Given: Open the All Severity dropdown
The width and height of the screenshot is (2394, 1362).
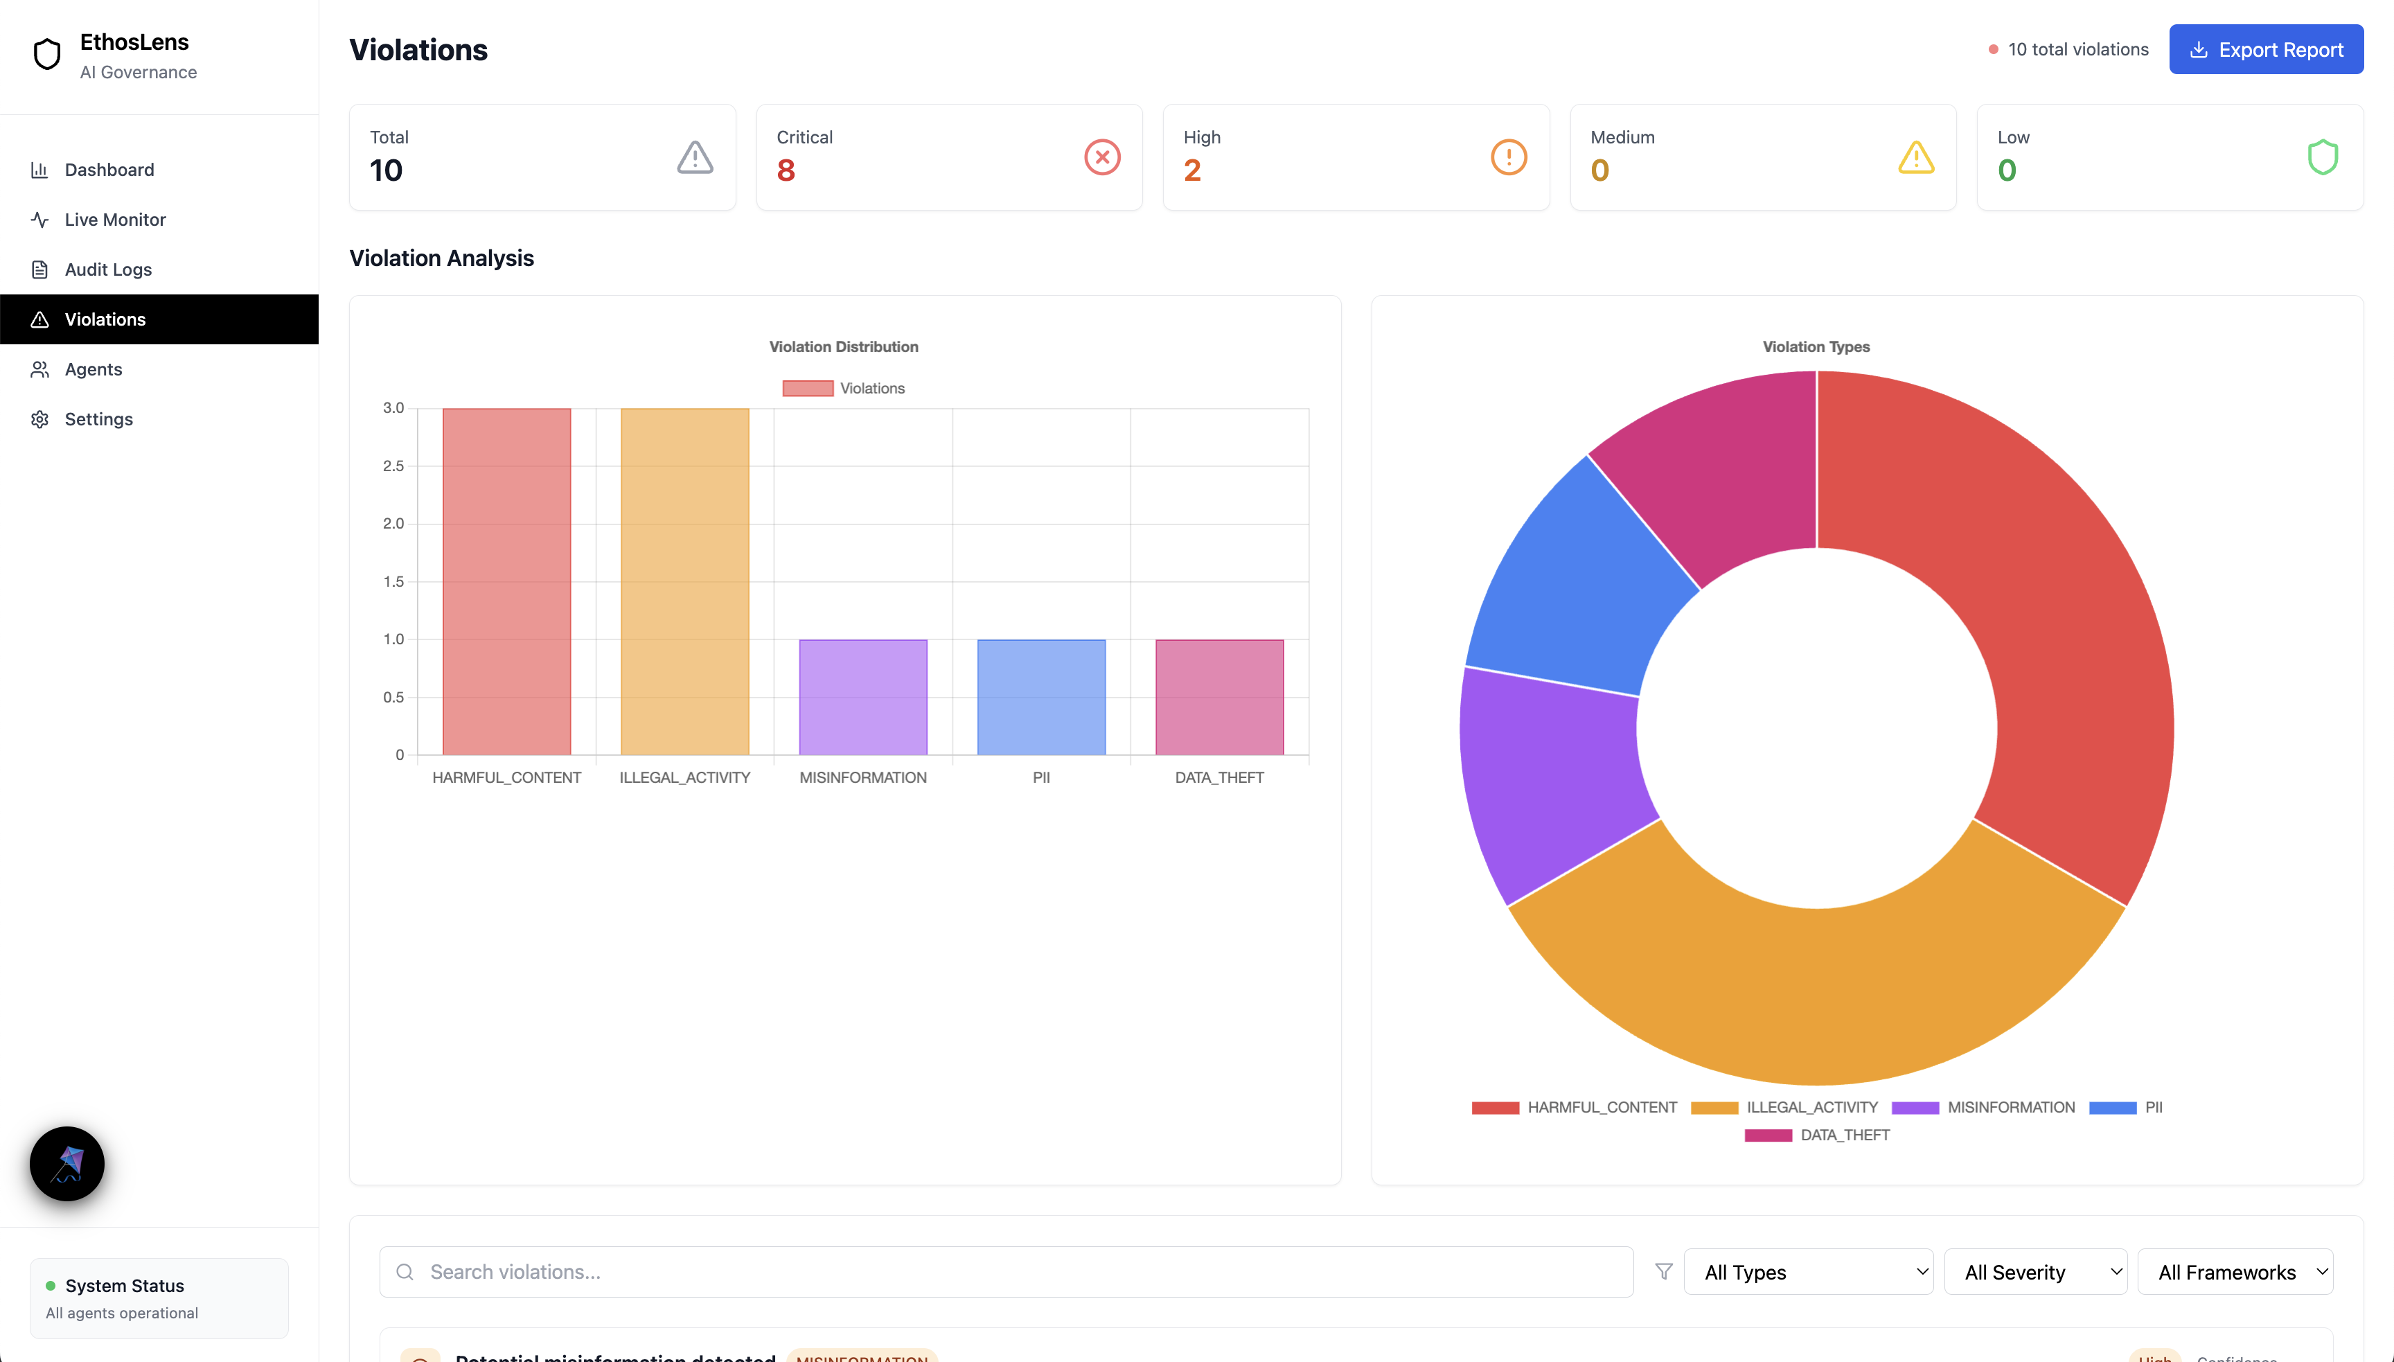Looking at the screenshot, I should click(x=2034, y=1272).
